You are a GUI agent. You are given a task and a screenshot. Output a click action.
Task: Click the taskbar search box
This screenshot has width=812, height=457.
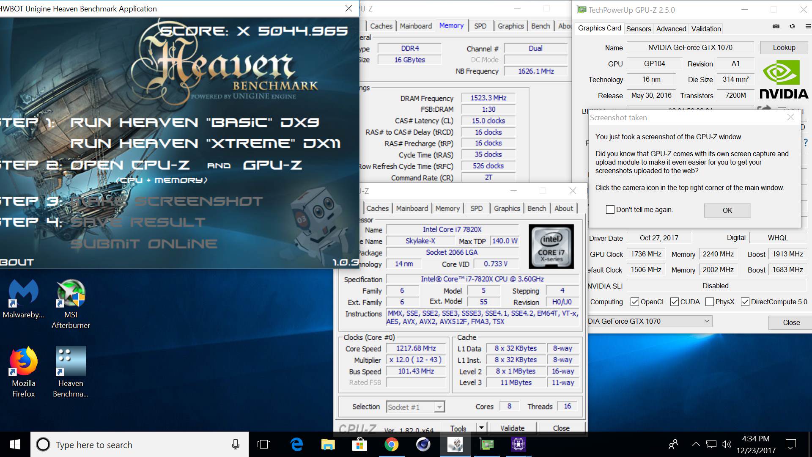(139, 444)
